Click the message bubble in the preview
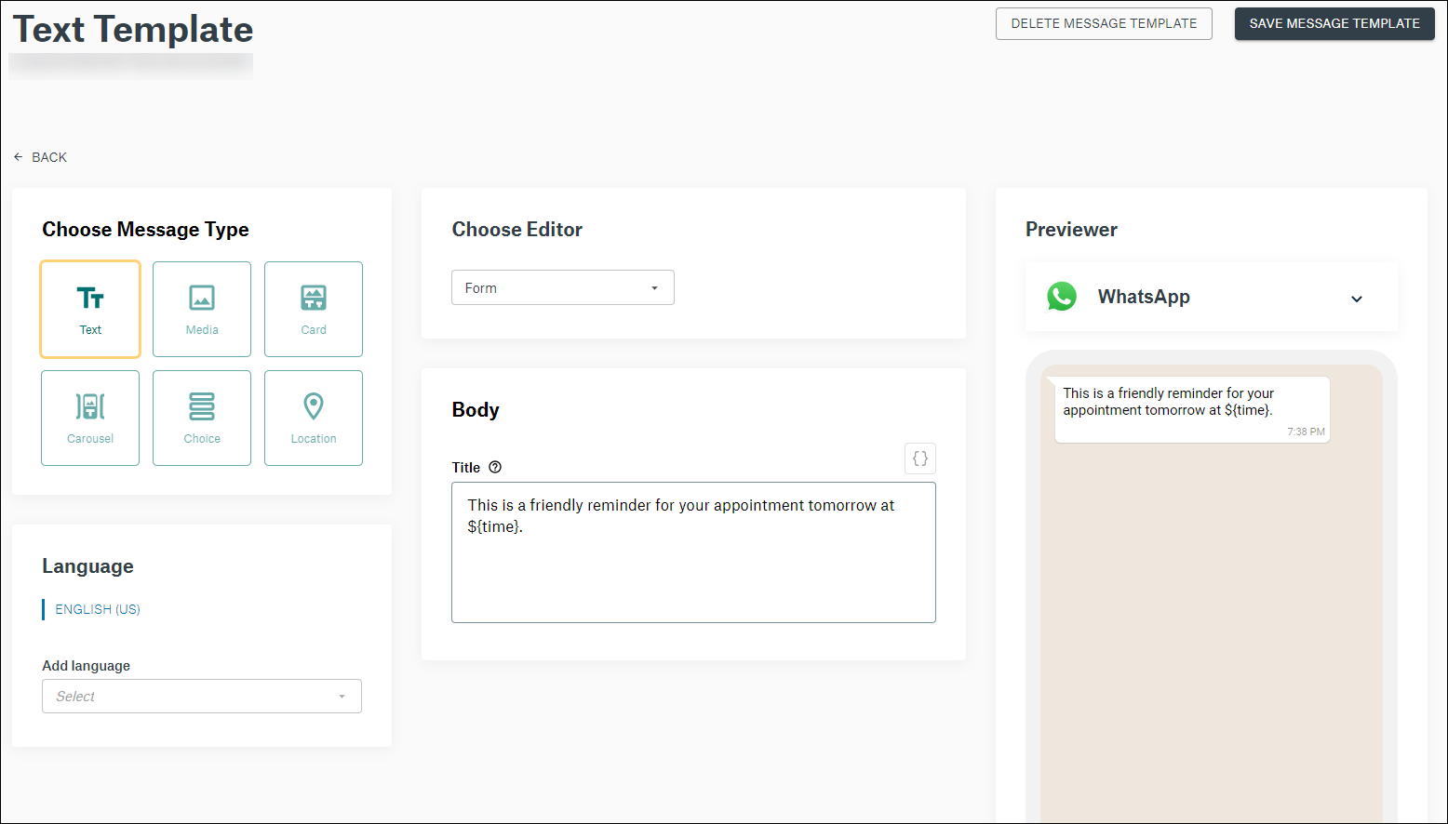The width and height of the screenshot is (1448, 824). click(x=1191, y=409)
